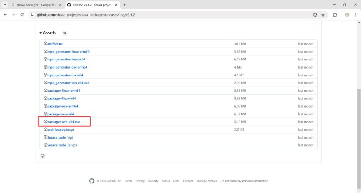This screenshot has width=361, height=193.
Task: Collapse the Assets section triangle
Action: pyautogui.click(x=41, y=33)
